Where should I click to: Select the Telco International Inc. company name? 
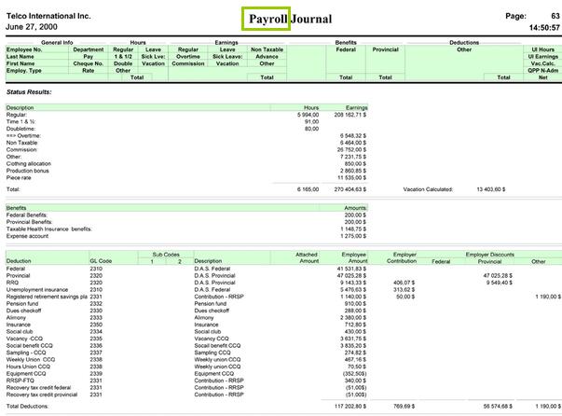pos(50,16)
